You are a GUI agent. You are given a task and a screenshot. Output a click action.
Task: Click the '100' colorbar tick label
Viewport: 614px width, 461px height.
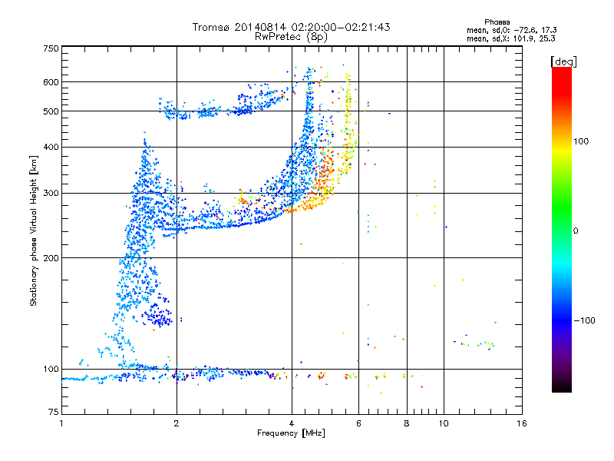tap(581, 141)
